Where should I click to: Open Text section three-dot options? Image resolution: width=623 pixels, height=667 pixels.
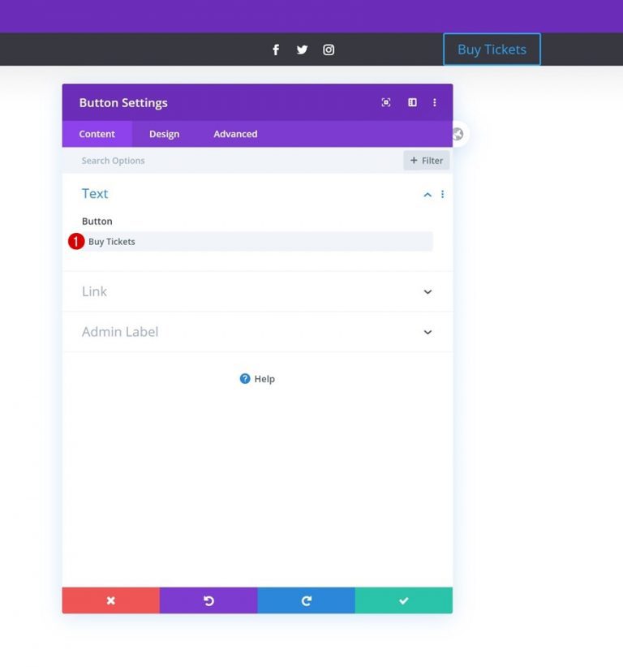(443, 194)
